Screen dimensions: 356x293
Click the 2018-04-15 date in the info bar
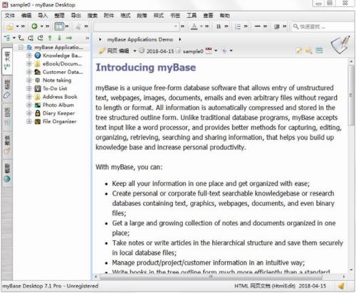click(x=160, y=51)
